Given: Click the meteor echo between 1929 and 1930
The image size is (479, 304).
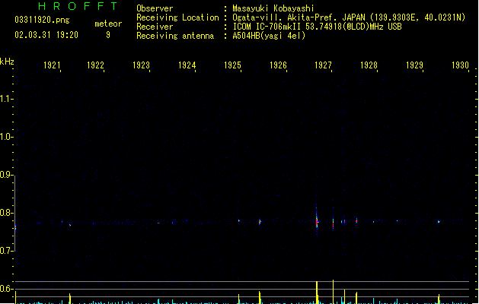Looking at the screenshot, I should pyautogui.click(x=439, y=221).
